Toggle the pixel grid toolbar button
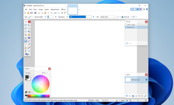Viewport: 174px width, 105px height. click(x=62, y=13)
